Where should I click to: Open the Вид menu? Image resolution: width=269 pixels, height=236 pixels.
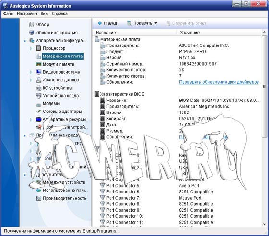(44, 14)
